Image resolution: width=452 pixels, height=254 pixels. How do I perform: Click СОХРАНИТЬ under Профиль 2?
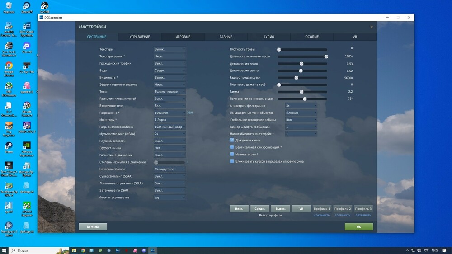343,216
